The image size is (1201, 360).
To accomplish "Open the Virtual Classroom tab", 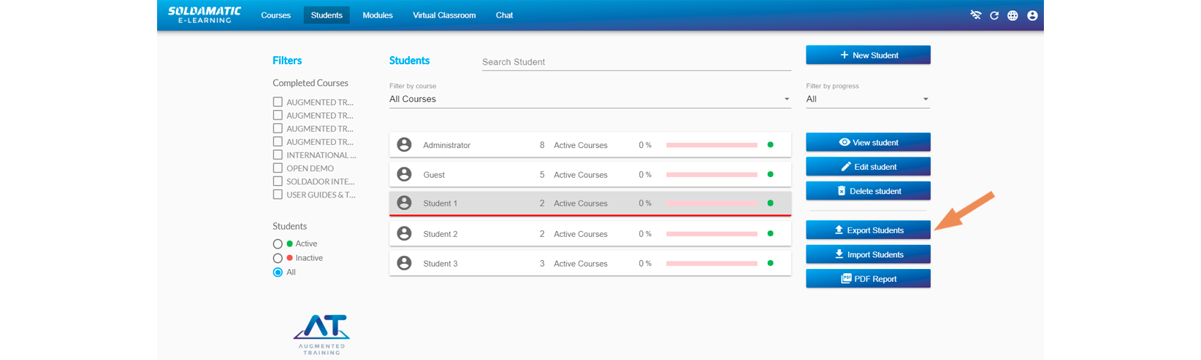I will 443,15.
